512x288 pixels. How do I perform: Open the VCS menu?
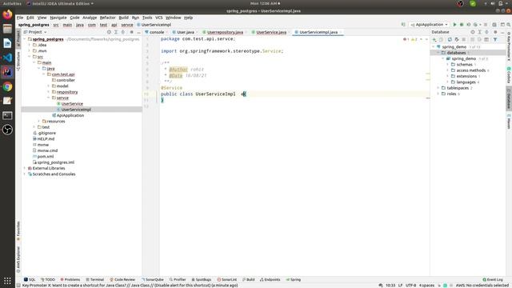(x=158, y=18)
